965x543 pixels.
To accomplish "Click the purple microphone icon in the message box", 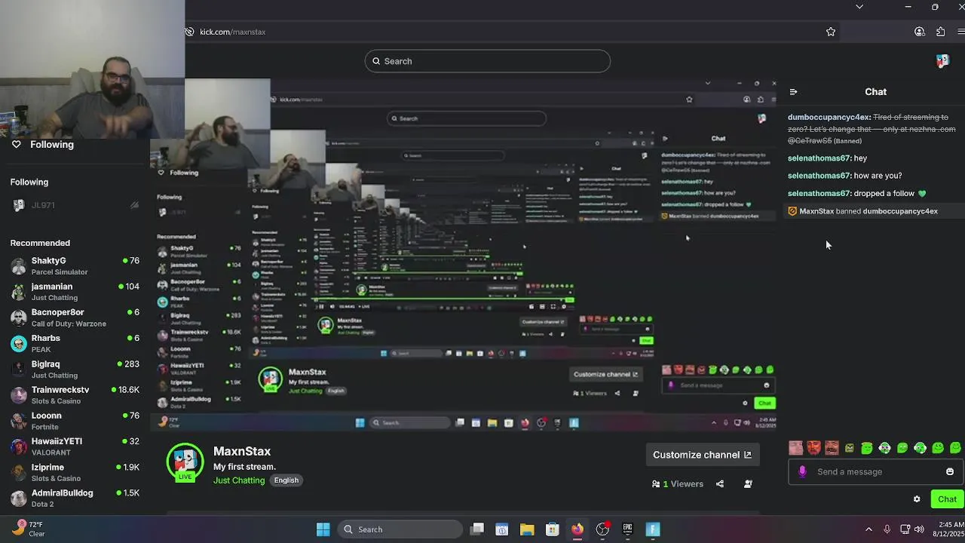I will click(802, 471).
